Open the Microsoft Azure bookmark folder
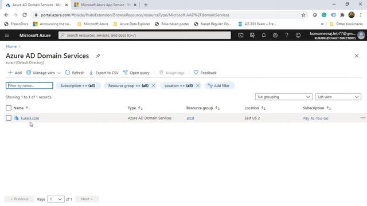The height and width of the screenshot is (206, 367). 93,24
